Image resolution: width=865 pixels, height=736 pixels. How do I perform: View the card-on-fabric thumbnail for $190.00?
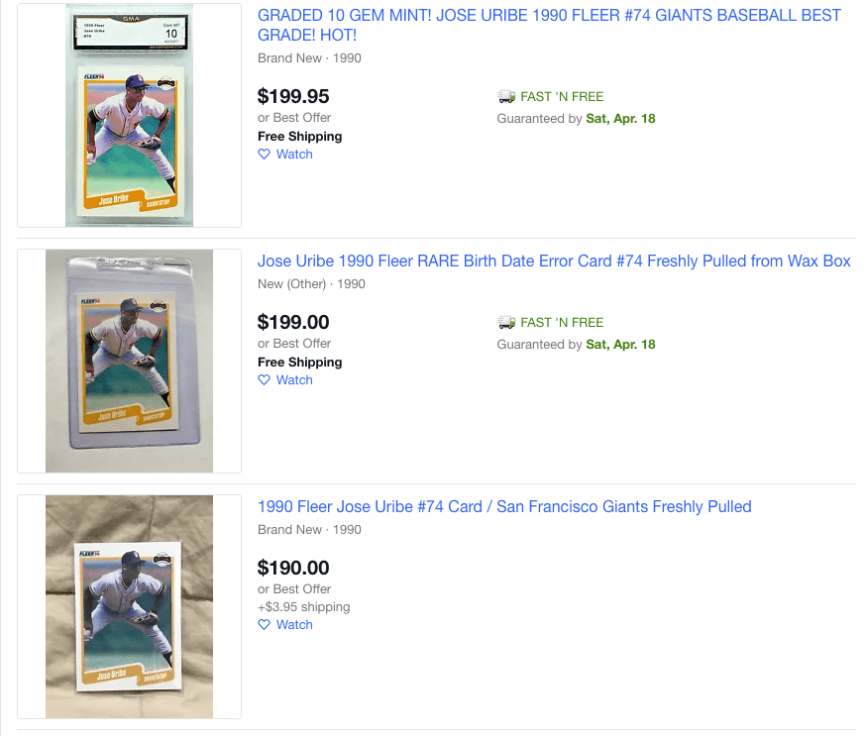coord(129,606)
